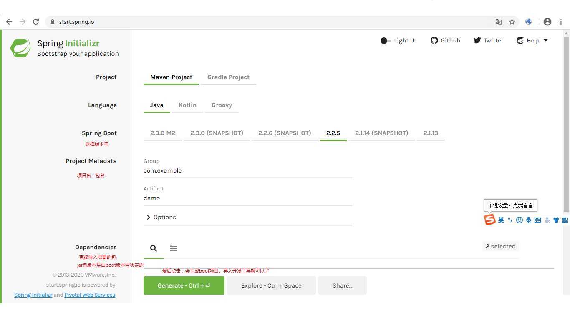Click the browser back arrow
Viewport: 570px width, 320px height.
point(9,22)
